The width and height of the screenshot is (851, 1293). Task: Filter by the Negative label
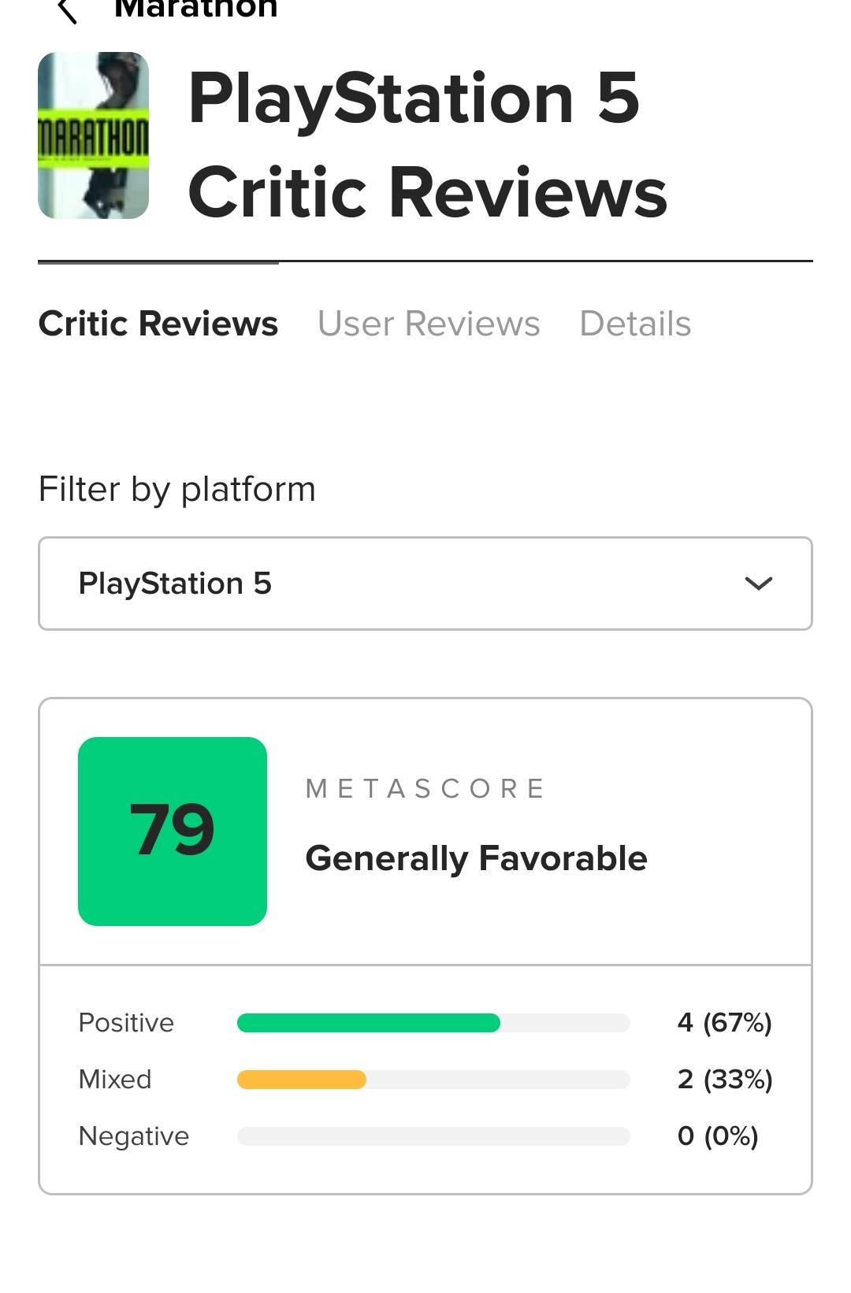[134, 1136]
